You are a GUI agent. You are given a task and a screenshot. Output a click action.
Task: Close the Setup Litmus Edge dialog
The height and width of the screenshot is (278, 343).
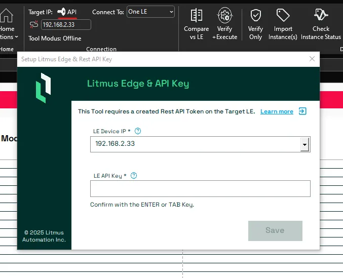click(x=312, y=59)
